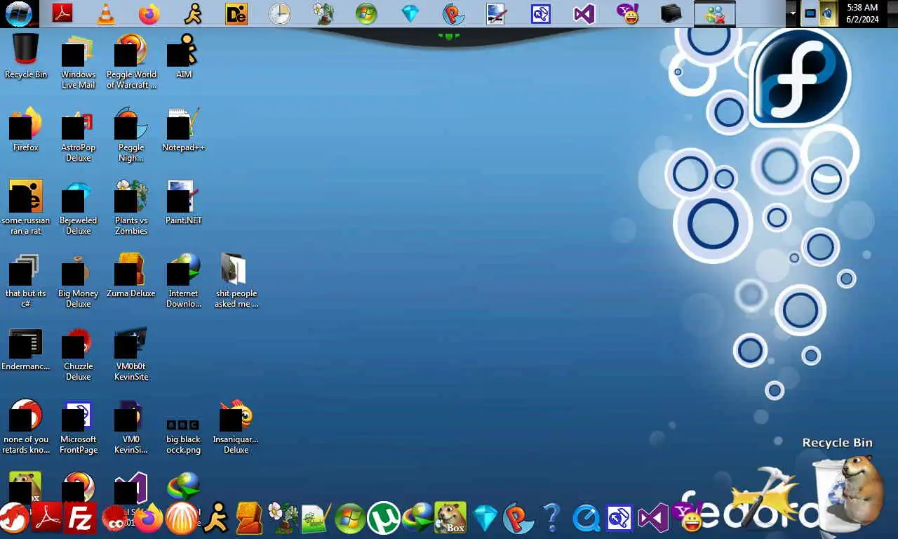The height and width of the screenshot is (539, 898).
Task: Select Plants vs Zombies desktop shortcut
Action: 131,208
